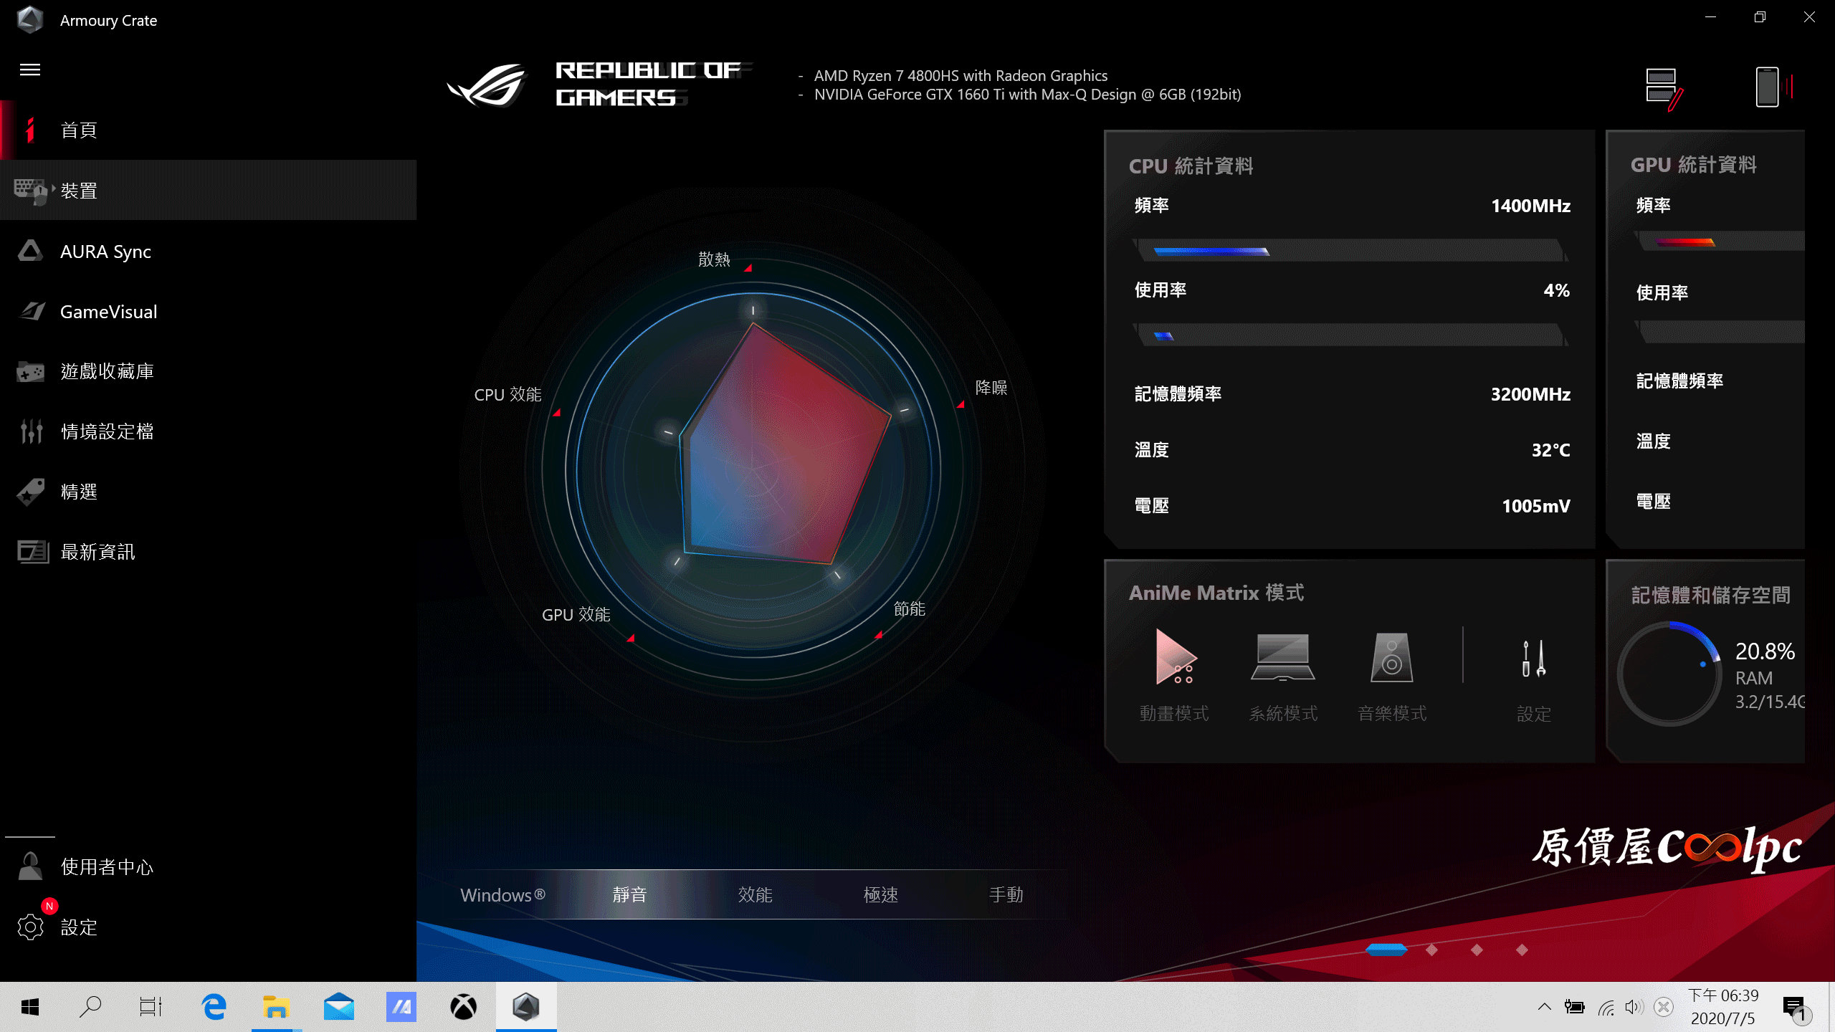The height and width of the screenshot is (1032, 1835).
Task: Select 手動 manual mode
Action: [1006, 894]
